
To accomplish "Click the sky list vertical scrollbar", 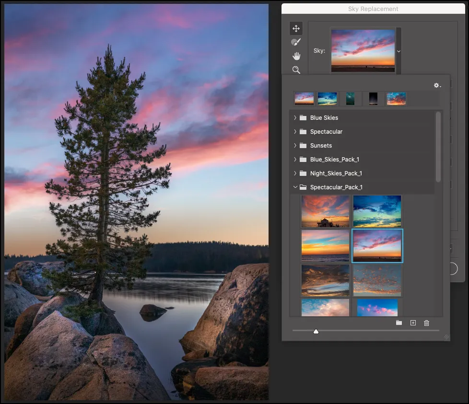I will tap(438, 147).
